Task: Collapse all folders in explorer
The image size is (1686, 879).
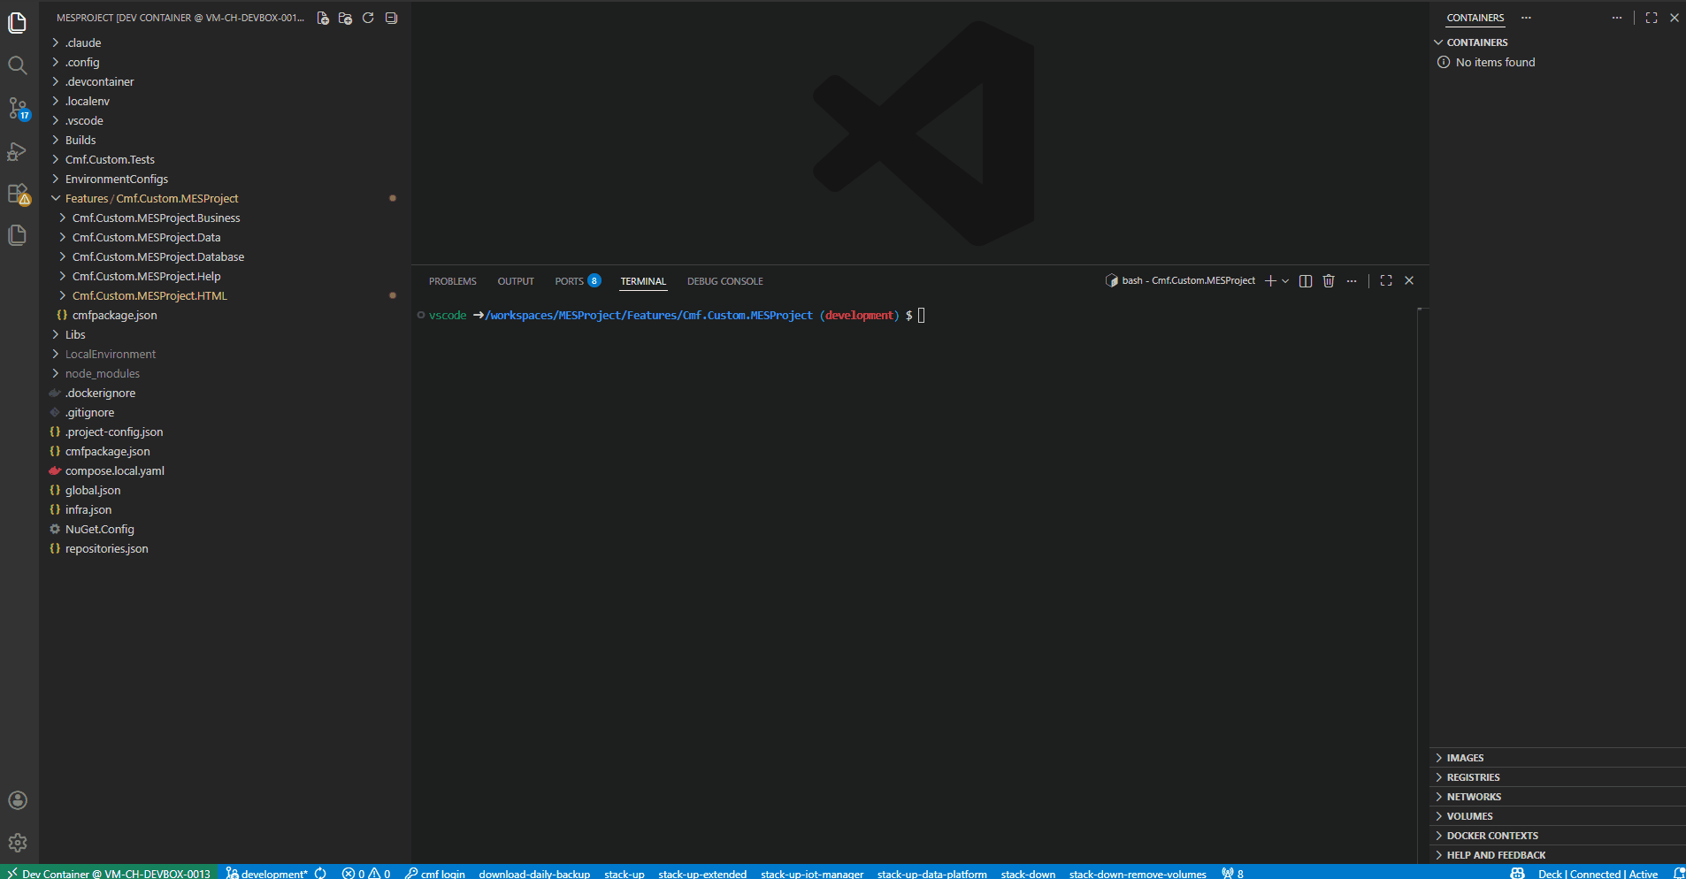Action: pos(391,18)
